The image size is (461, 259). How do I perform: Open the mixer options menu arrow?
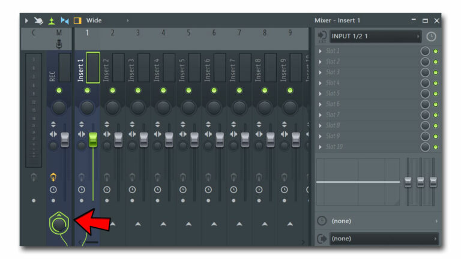click(26, 20)
